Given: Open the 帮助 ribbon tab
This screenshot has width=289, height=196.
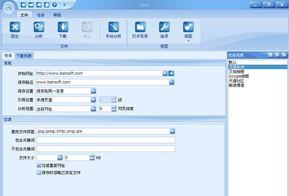Looking at the screenshot, I should pos(57,15).
